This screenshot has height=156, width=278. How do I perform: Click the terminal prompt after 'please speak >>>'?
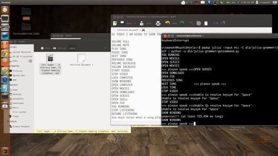click(195, 123)
